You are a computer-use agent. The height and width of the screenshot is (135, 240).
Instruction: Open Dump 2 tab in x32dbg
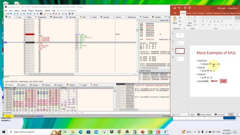coord(22,85)
